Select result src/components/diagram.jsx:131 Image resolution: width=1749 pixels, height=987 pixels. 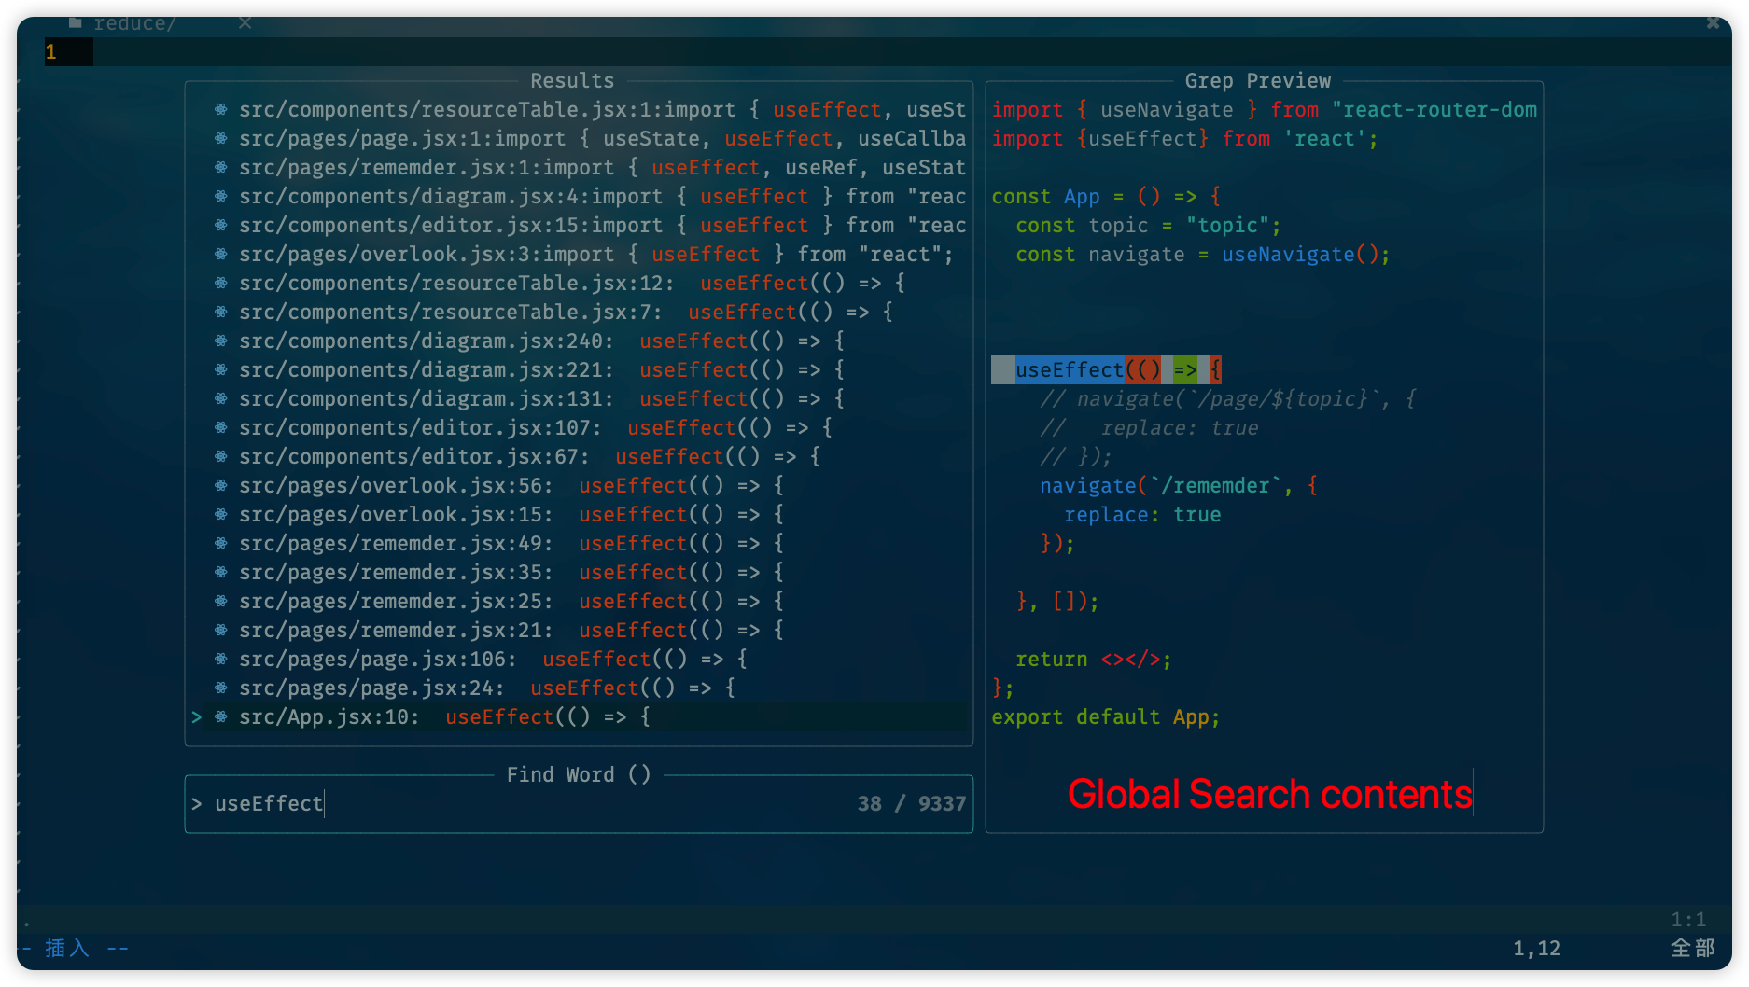click(x=579, y=398)
